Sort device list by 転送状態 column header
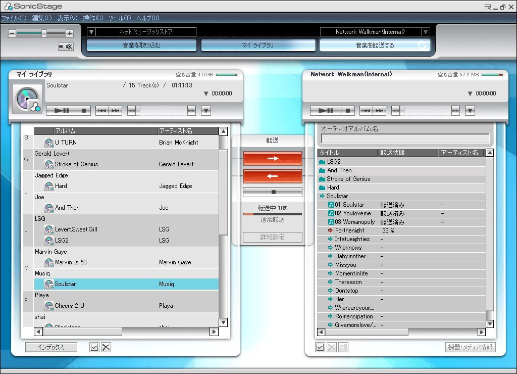Screen dimensions: 517x374 tap(407, 153)
